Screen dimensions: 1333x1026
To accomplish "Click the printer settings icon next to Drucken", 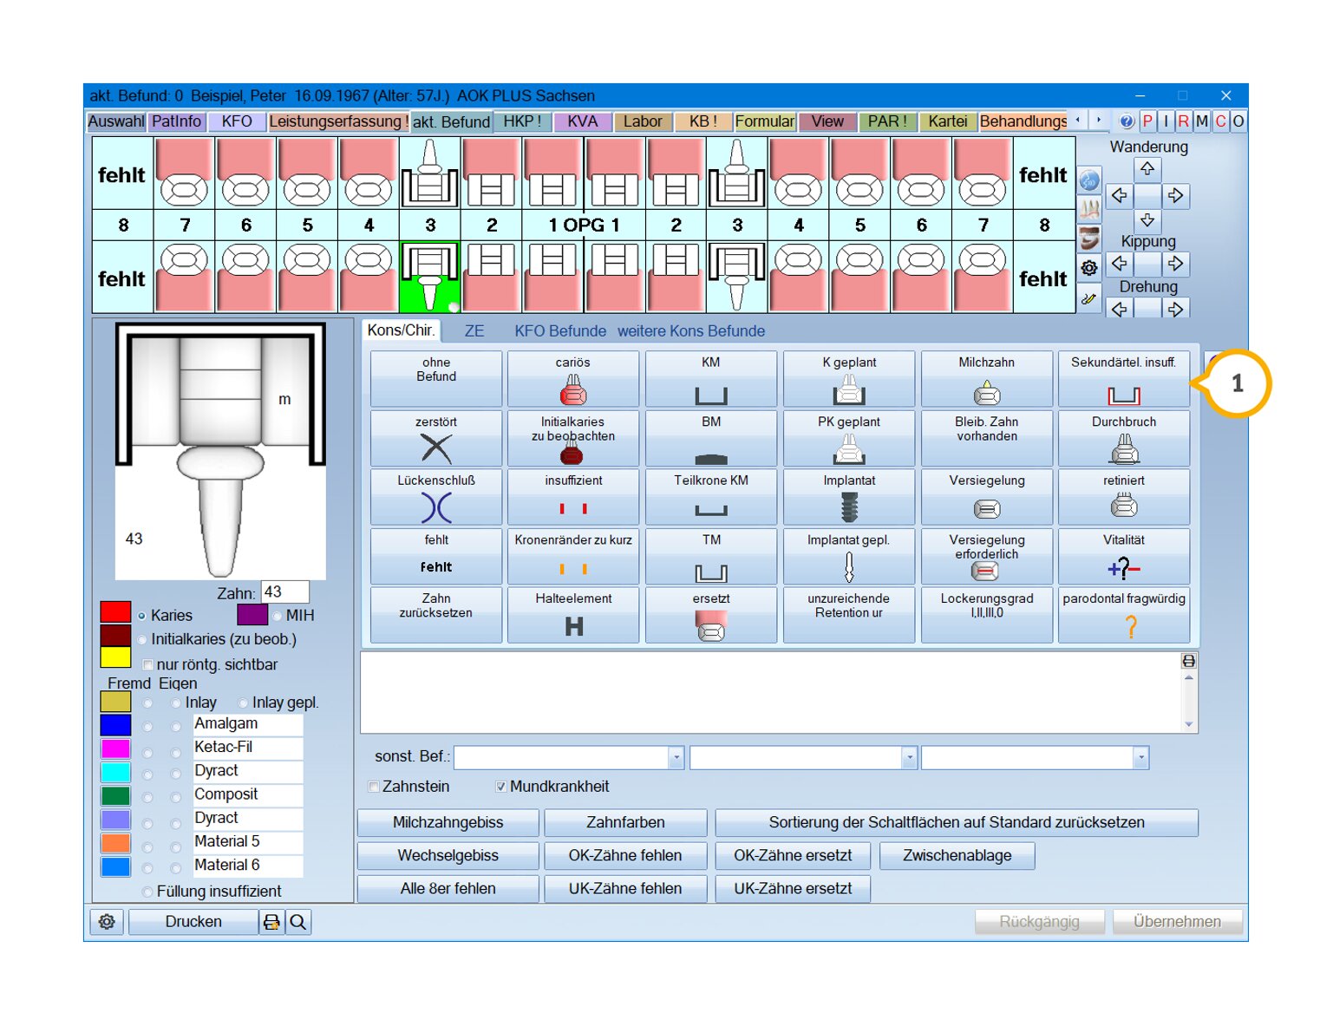I will [271, 922].
